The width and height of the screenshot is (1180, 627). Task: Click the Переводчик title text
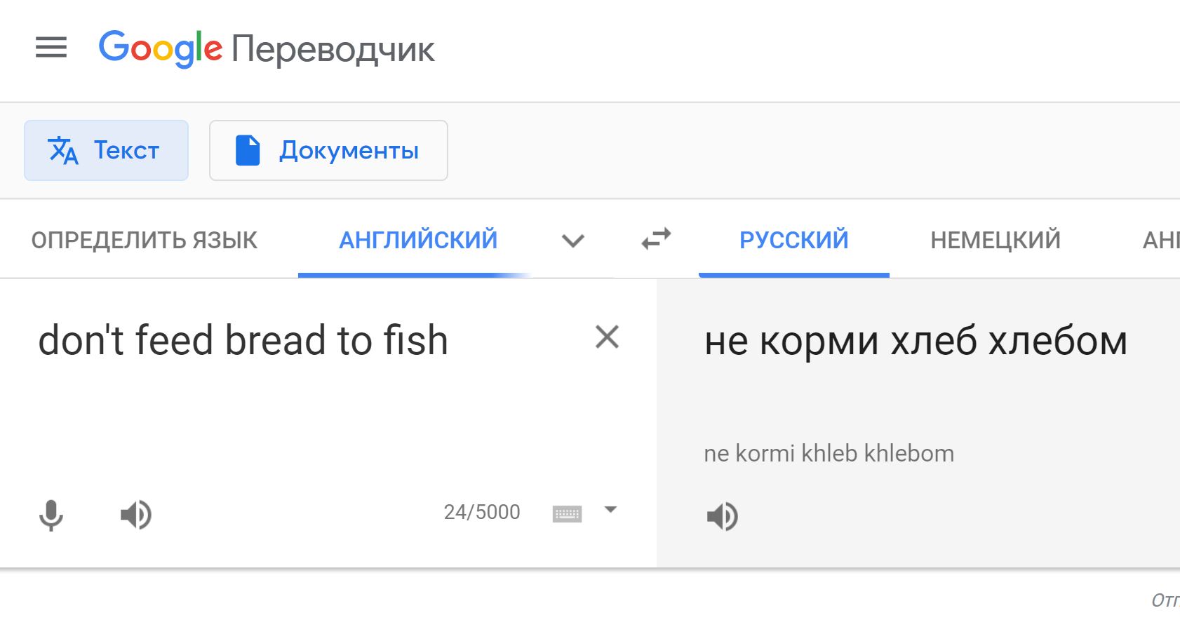tap(333, 49)
